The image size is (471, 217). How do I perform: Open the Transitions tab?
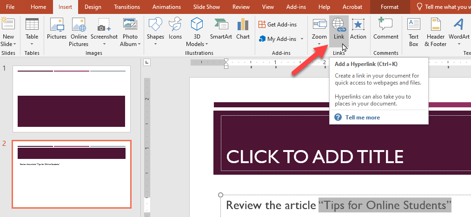(x=126, y=7)
